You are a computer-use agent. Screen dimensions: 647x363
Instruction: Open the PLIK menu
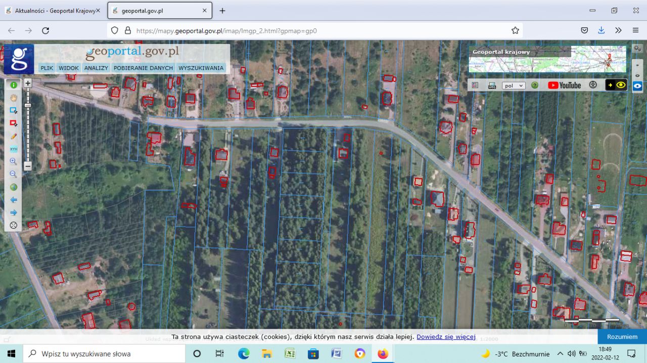click(47, 68)
